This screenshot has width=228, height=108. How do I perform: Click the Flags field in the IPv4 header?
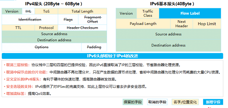coord(68,20)
